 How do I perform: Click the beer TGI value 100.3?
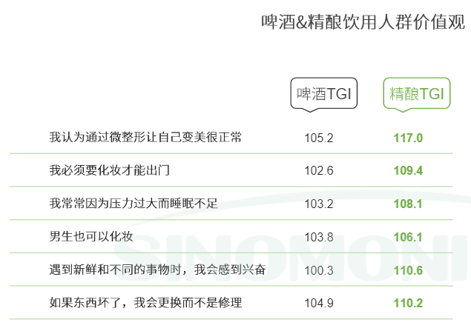319,270
